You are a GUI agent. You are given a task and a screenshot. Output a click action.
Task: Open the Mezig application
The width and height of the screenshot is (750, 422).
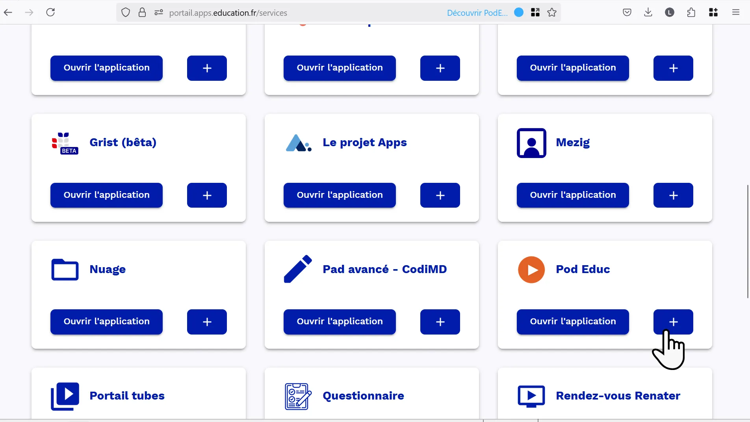tap(573, 195)
